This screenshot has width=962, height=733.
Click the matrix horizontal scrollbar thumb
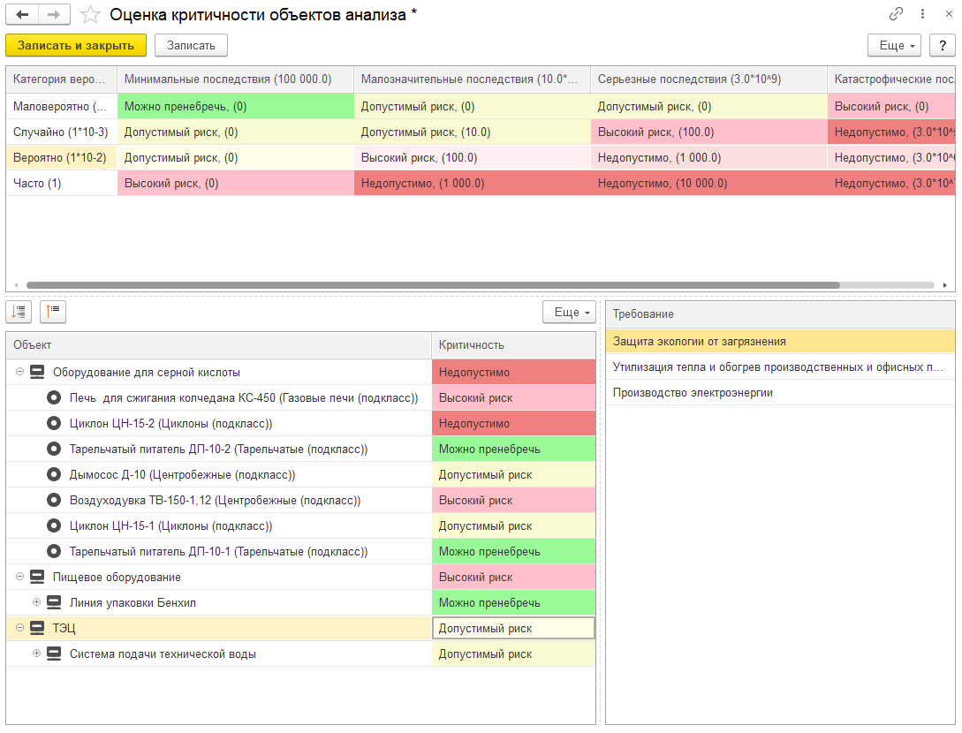433,285
